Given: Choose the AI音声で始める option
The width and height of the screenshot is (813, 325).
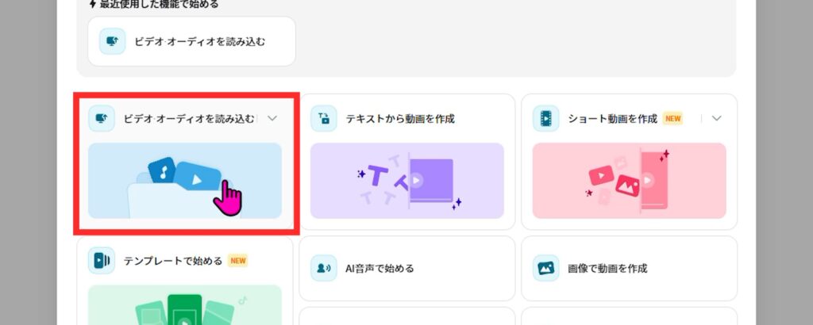Looking at the screenshot, I should (x=379, y=269).
